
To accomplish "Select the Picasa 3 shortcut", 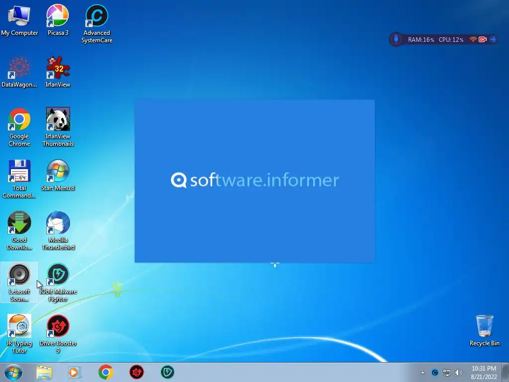I will [x=58, y=20].
